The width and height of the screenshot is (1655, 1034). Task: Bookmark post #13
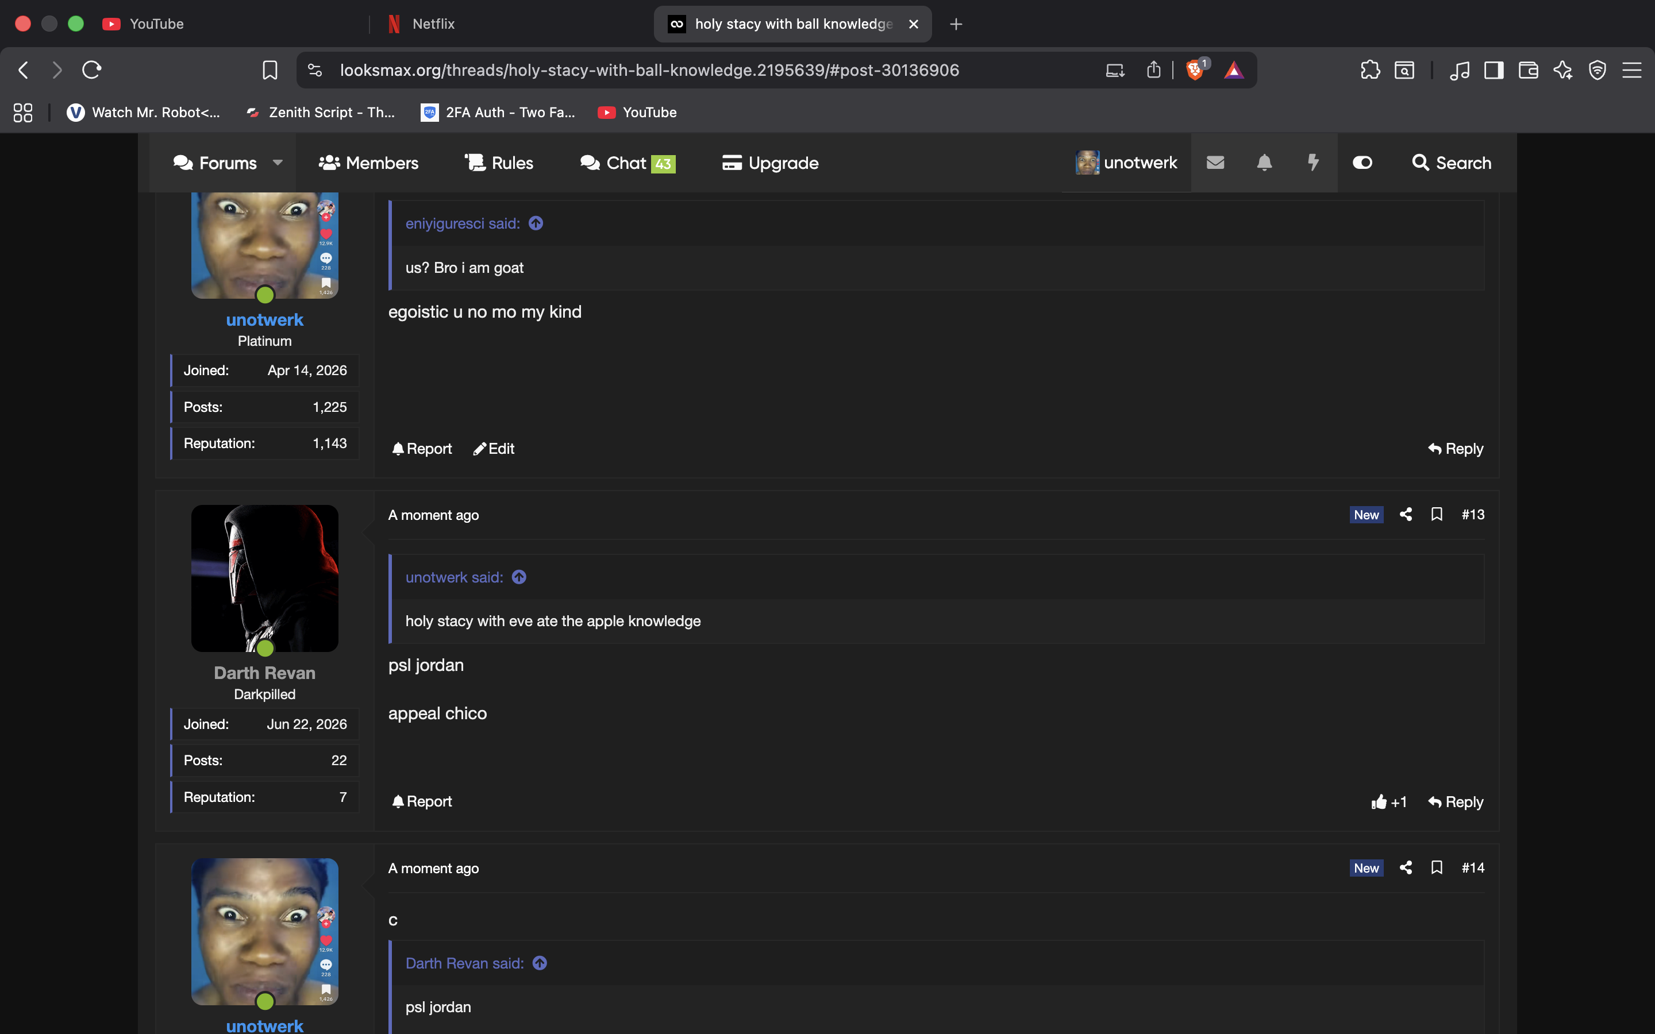1437,514
